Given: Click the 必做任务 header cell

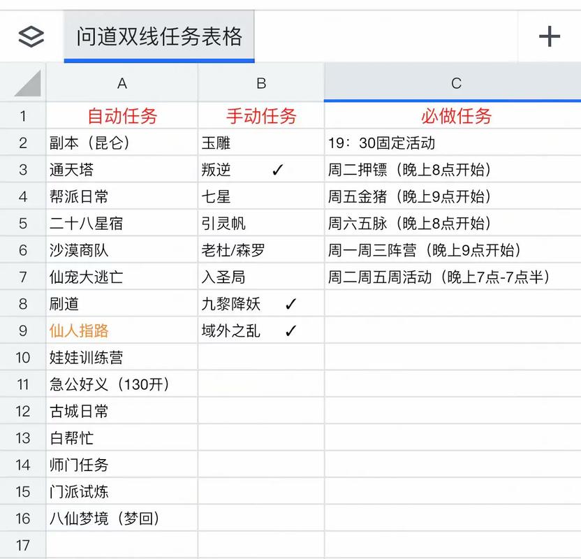Looking at the screenshot, I should [x=453, y=116].
